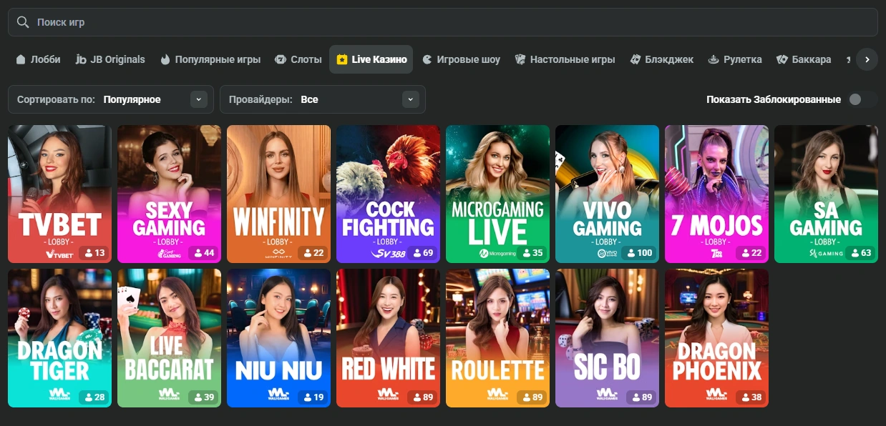Click the player count 35 badge on Microgaming Live
This screenshot has height=426, width=886.
pos(532,252)
